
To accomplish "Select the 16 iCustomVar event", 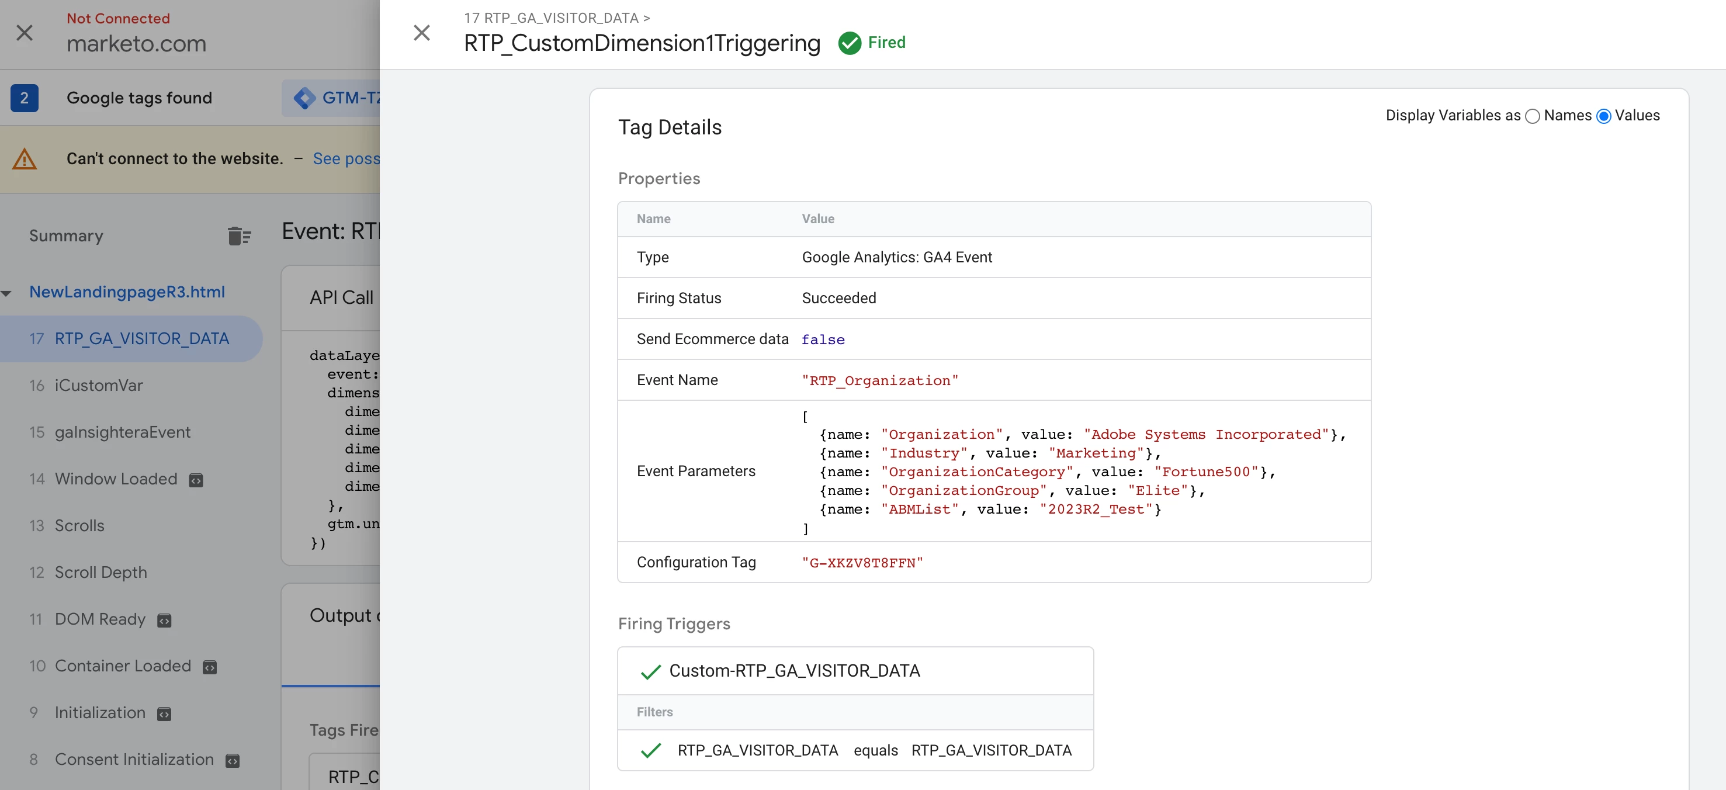I will [99, 385].
